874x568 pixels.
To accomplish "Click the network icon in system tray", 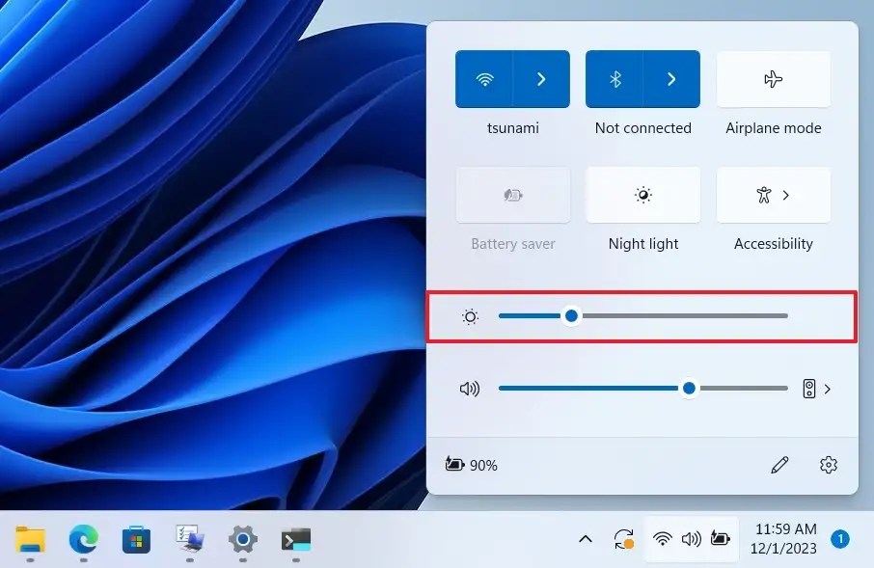I will 663,538.
